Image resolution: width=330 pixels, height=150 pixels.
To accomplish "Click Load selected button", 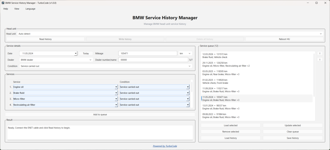I will (231, 125).
